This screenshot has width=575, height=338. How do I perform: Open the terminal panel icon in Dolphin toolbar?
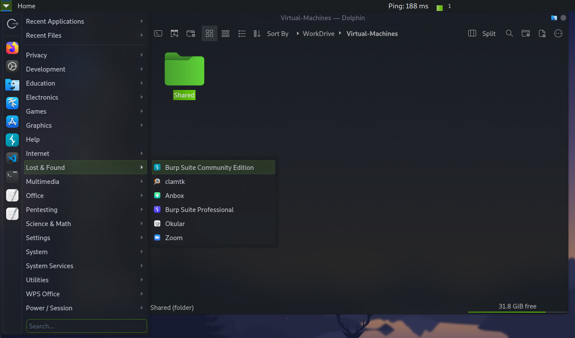(158, 33)
